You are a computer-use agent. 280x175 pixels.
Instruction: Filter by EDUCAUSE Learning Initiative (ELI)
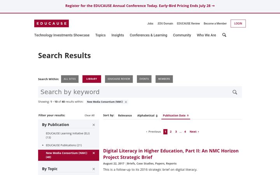click(x=68, y=135)
